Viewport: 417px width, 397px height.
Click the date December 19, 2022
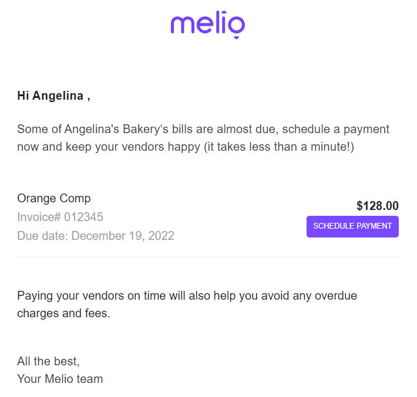tap(123, 236)
